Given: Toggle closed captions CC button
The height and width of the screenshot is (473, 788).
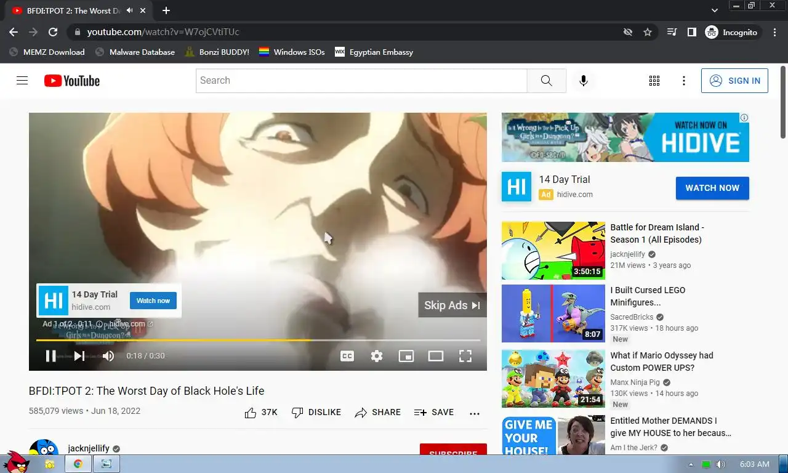Looking at the screenshot, I should tap(347, 356).
